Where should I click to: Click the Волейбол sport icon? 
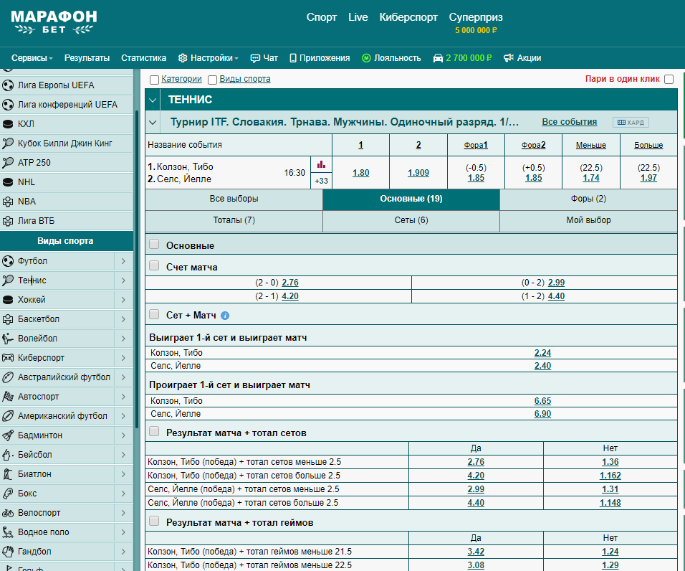[8, 339]
